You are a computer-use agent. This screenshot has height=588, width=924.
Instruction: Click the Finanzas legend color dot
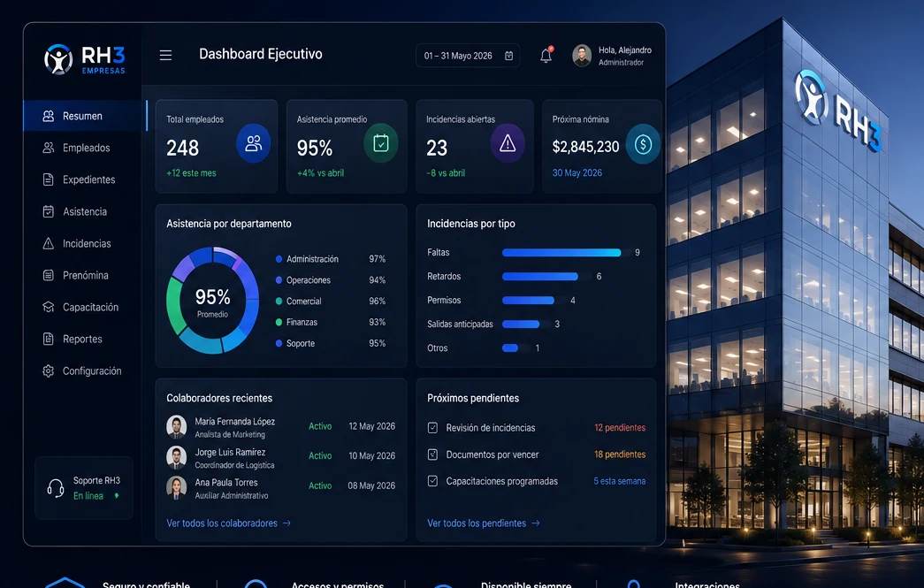(279, 322)
